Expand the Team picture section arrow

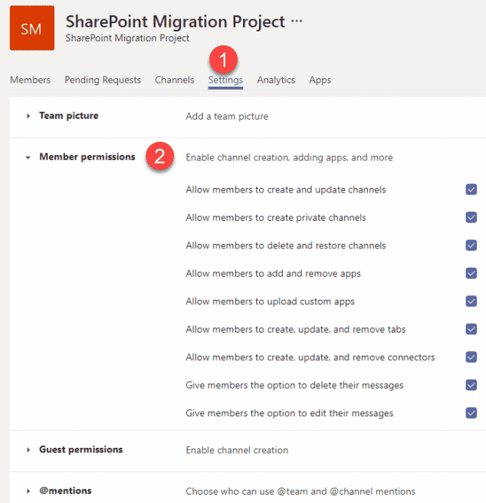point(28,116)
